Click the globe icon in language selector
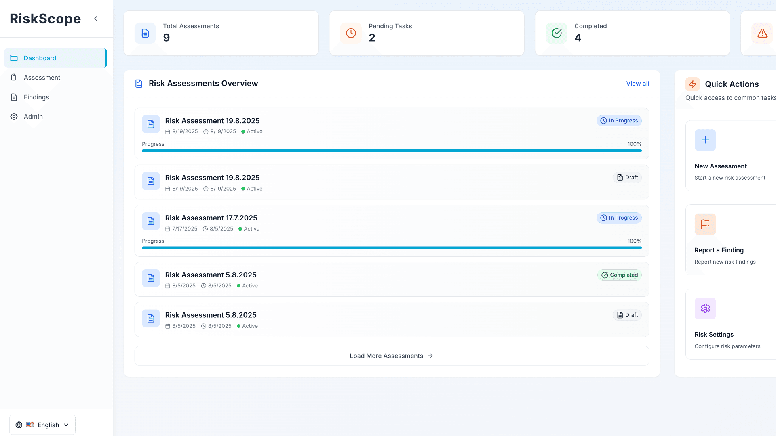 19,425
